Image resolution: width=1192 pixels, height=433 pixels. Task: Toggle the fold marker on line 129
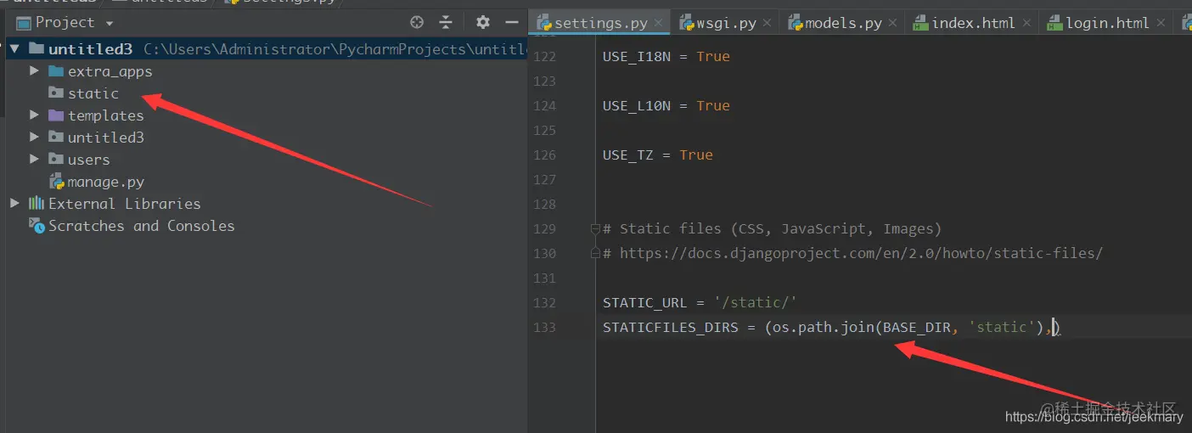coord(595,228)
